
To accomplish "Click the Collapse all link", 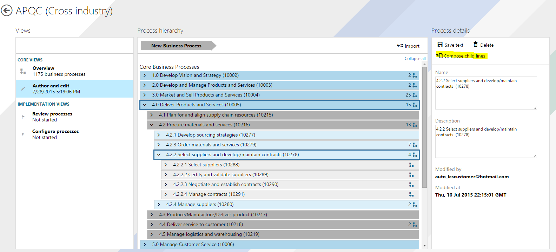I will (x=415, y=59).
